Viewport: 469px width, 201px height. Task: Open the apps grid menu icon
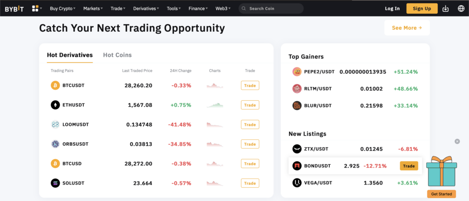click(x=35, y=8)
